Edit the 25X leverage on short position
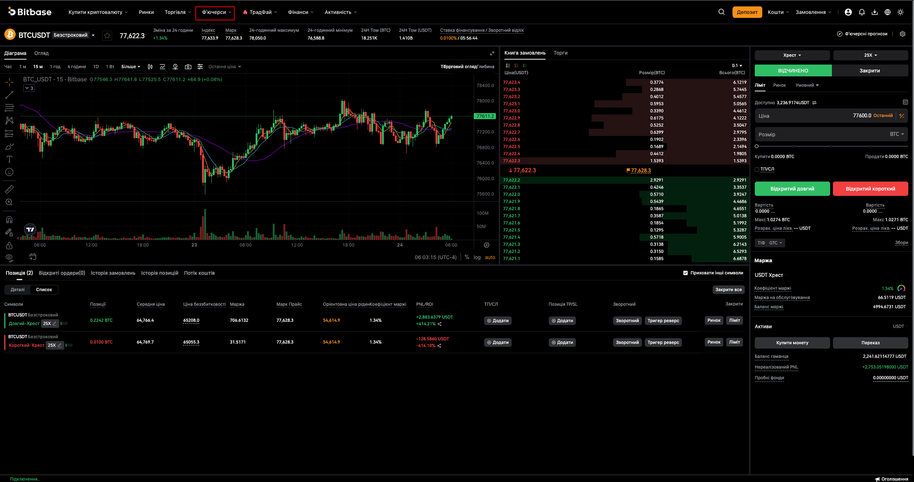The height and width of the screenshot is (482, 914). coord(59,345)
